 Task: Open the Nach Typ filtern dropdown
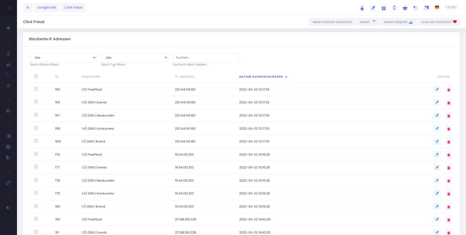click(x=134, y=57)
